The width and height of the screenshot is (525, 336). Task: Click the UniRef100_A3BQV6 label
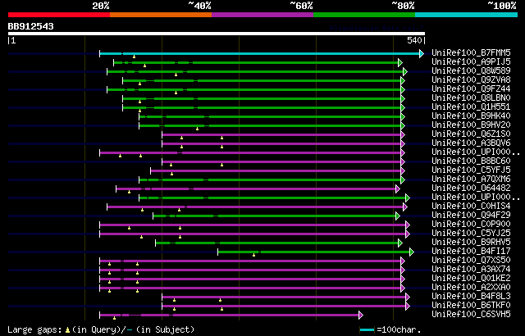pyautogui.click(x=471, y=143)
